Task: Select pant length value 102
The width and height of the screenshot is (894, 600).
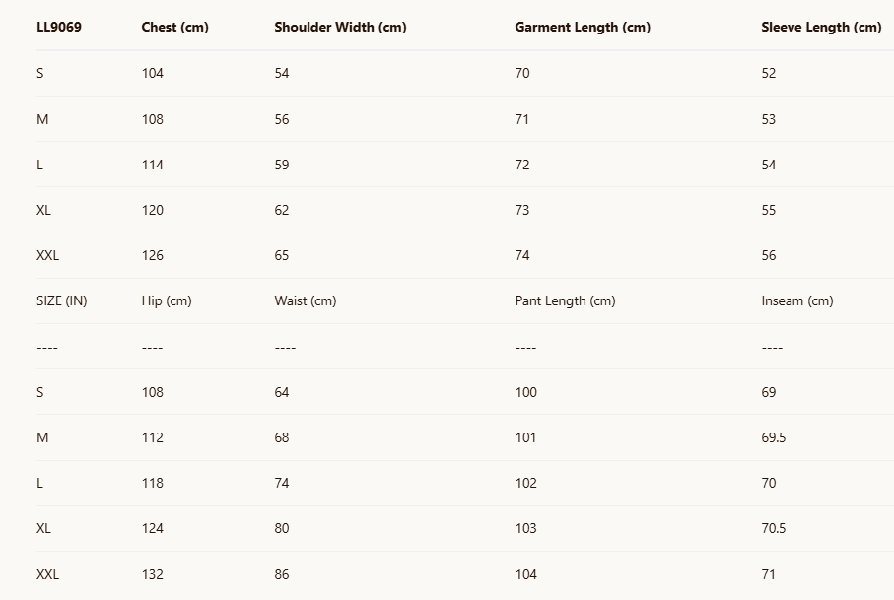Action: click(526, 484)
